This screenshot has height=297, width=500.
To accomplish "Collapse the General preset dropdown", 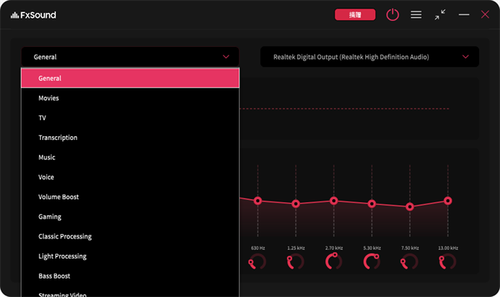I will (130, 57).
